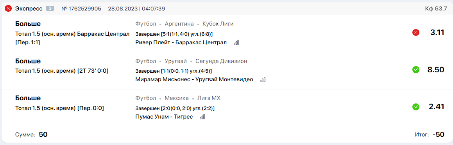Image resolution: width=453 pixels, height=145 pixels.
Task: Click total coefficient Кф 63.7
Action: [436, 9]
